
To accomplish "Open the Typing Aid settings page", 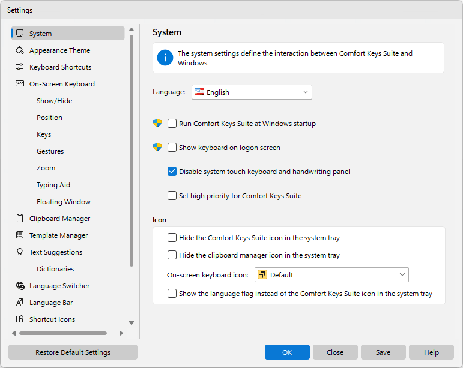I will click(53, 185).
